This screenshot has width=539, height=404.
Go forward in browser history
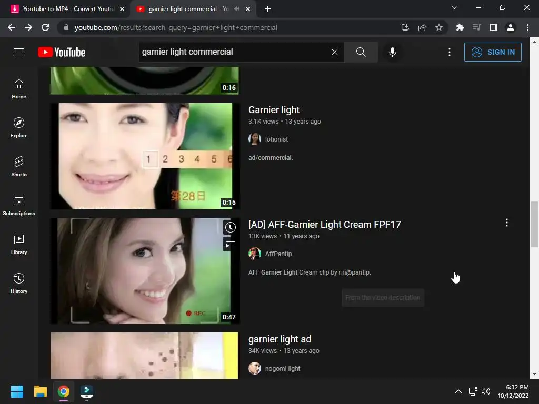pyautogui.click(x=28, y=27)
